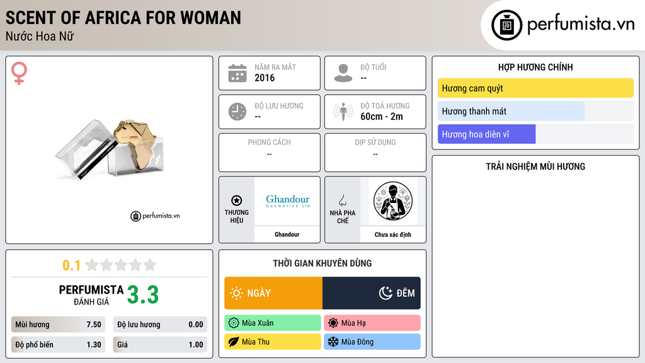The height and width of the screenshot is (363, 645).
Task: Click the Hương hoa diên vĩ accord bar
Action: click(x=535, y=134)
